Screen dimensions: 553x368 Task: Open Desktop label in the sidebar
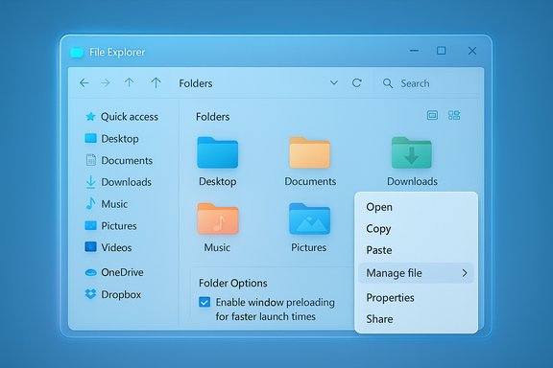click(120, 139)
